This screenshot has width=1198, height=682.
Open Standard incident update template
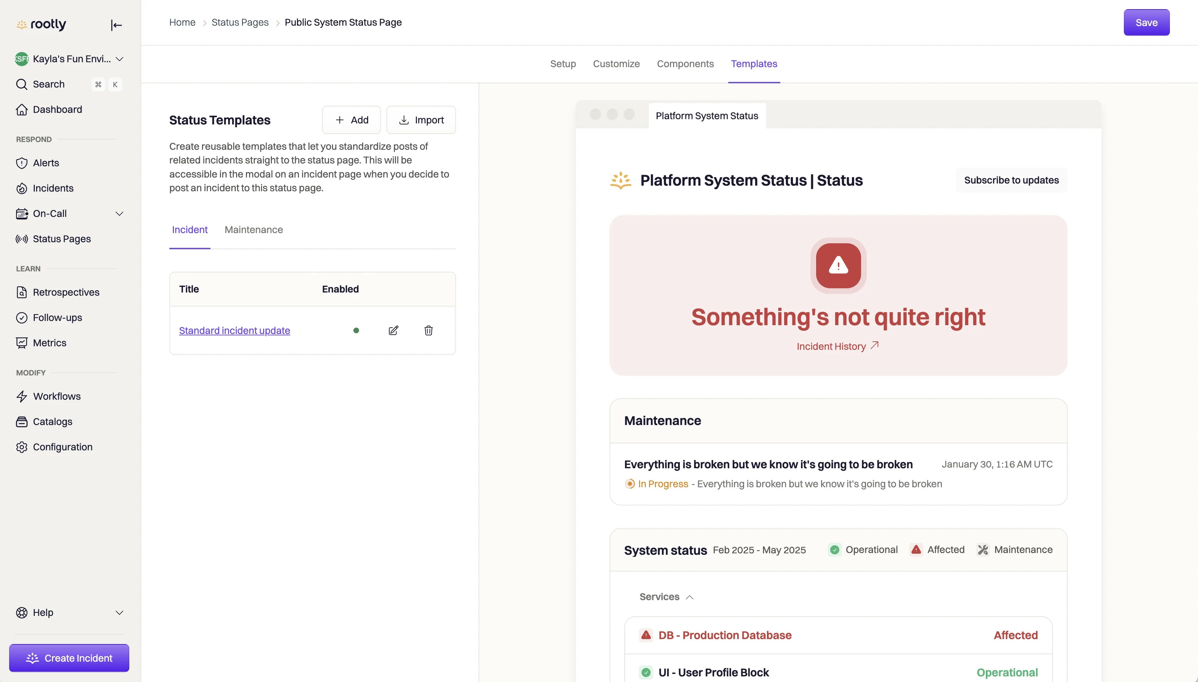coord(234,331)
